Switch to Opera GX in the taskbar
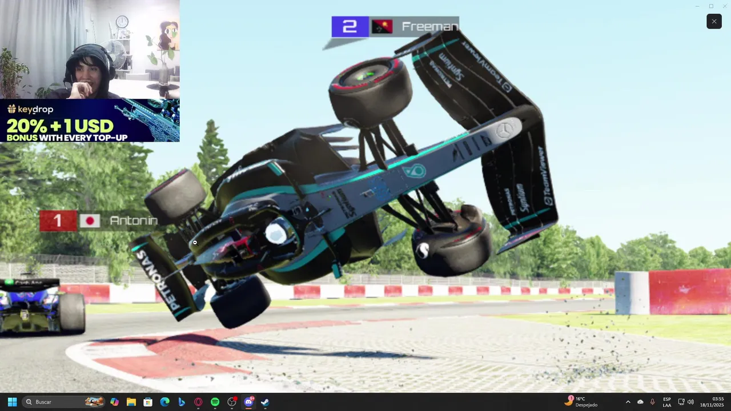The width and height of the screenshot is (731, 411). [198, 402]
